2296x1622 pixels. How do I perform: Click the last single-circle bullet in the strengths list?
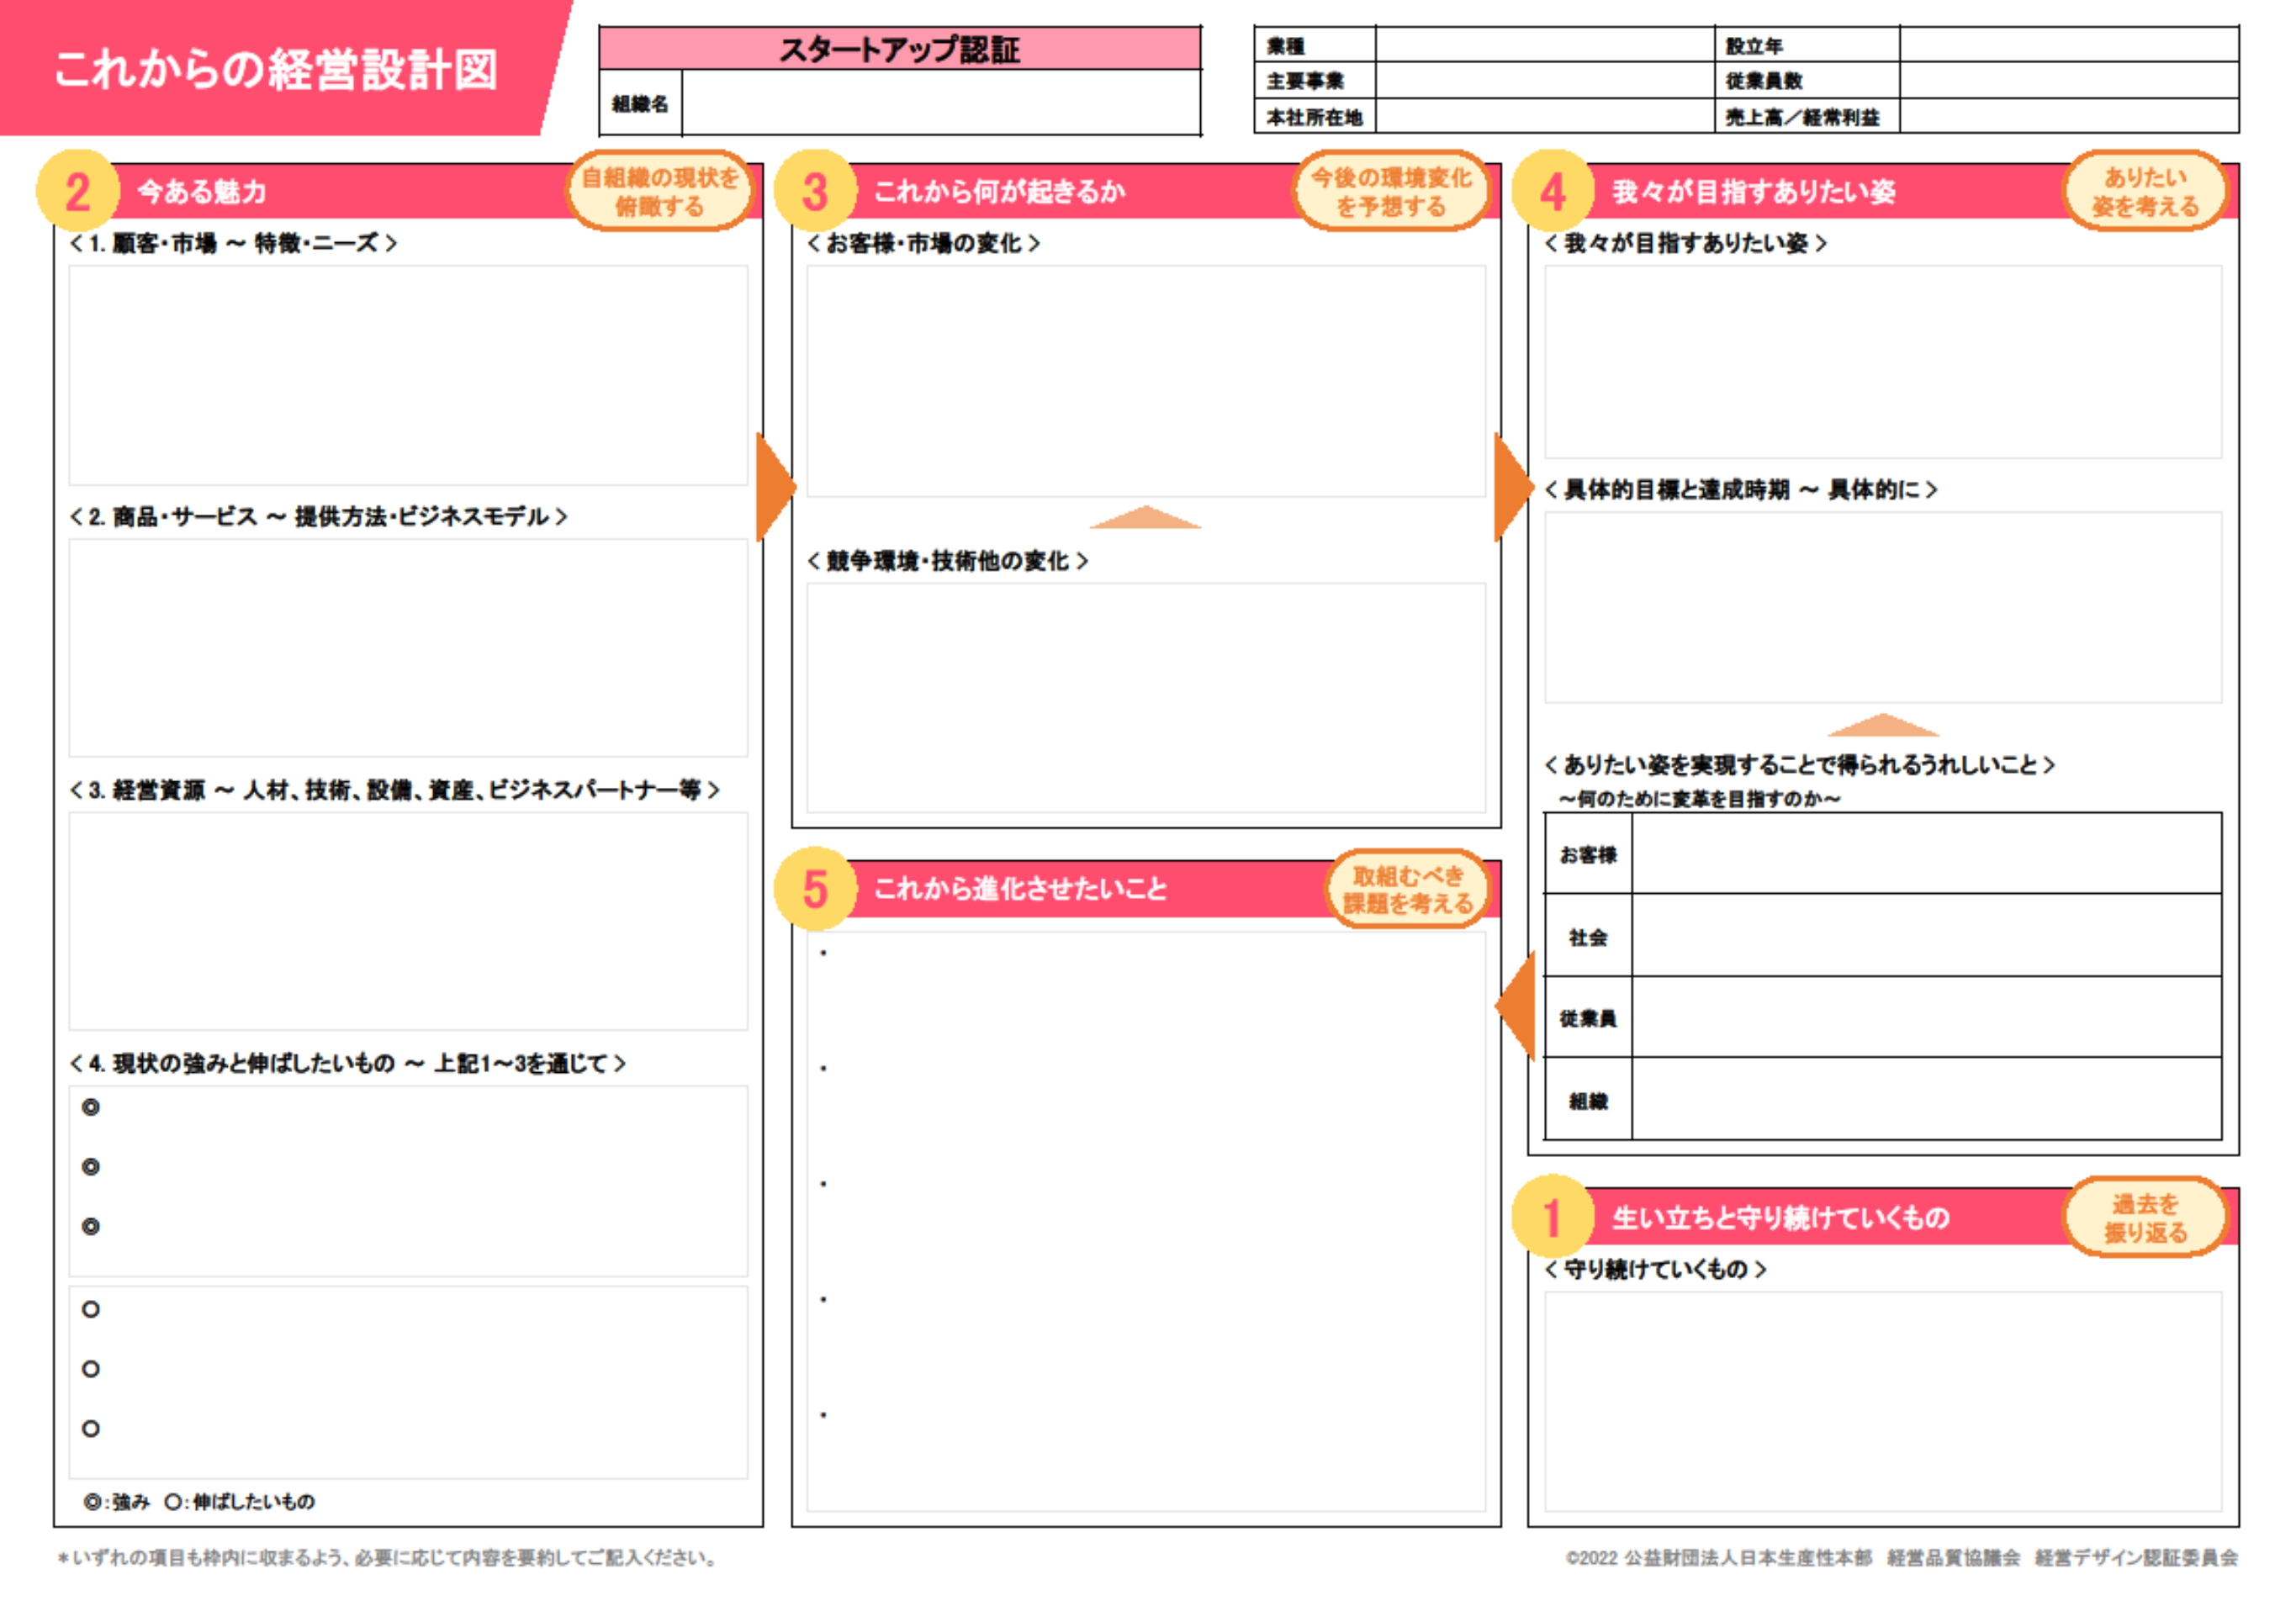91,1428
